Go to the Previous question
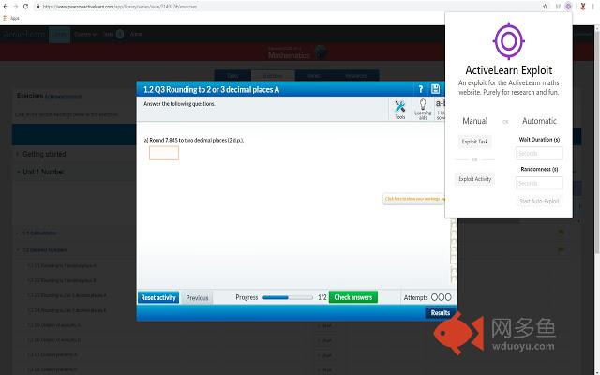Image resolution: width=600 pixels, height=375 pixels. click(197, 298)
